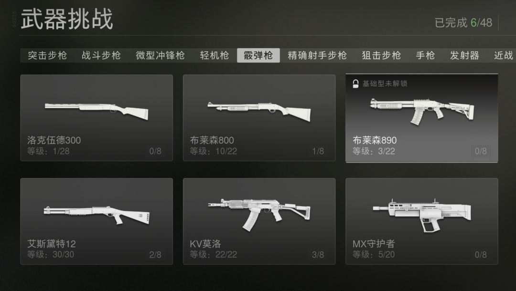
Task: Select the KV莫洛 shotgun image
Action: (x=259, y=215)
